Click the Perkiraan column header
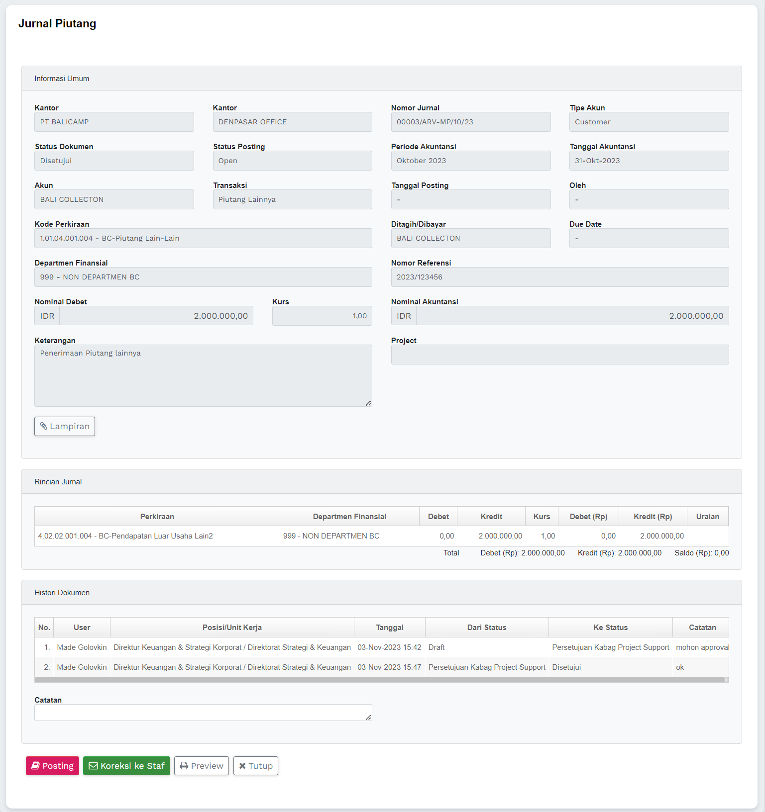Viewport: 765px width, 812px height. [157, 517]
